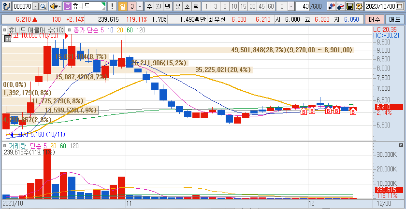Open the grayed minute interval dropdown arrow

tap(291, 6)
